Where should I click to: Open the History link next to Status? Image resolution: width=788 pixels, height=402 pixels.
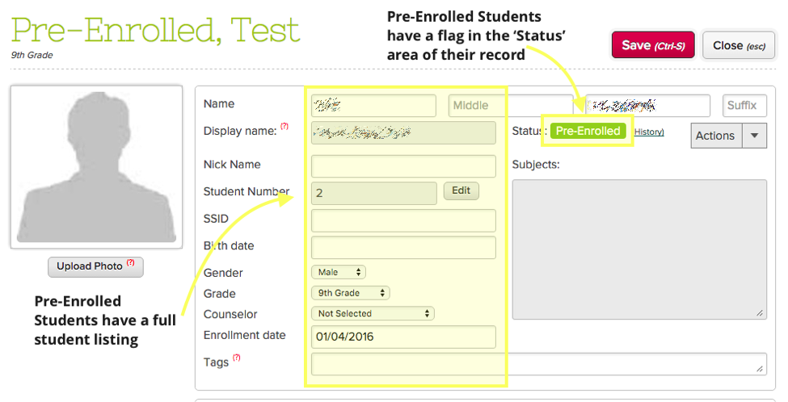649,132
